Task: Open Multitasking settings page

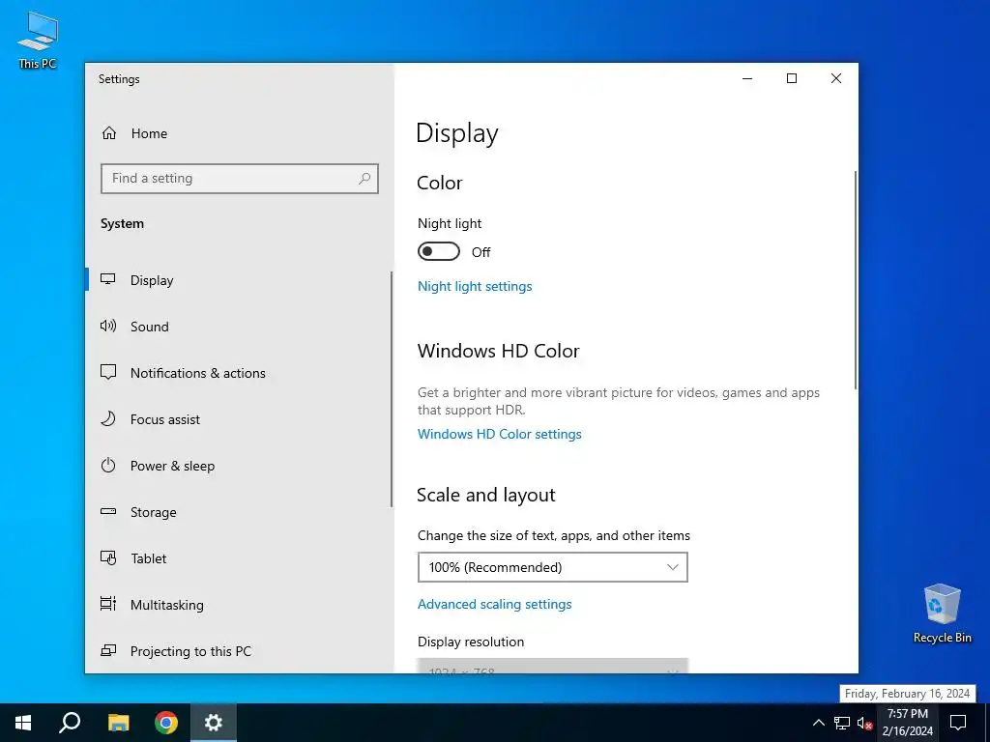Action: coord(238,605)
